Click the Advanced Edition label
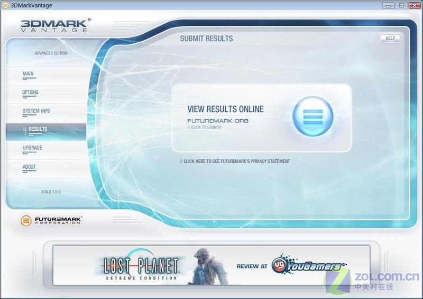 [51, 53]
